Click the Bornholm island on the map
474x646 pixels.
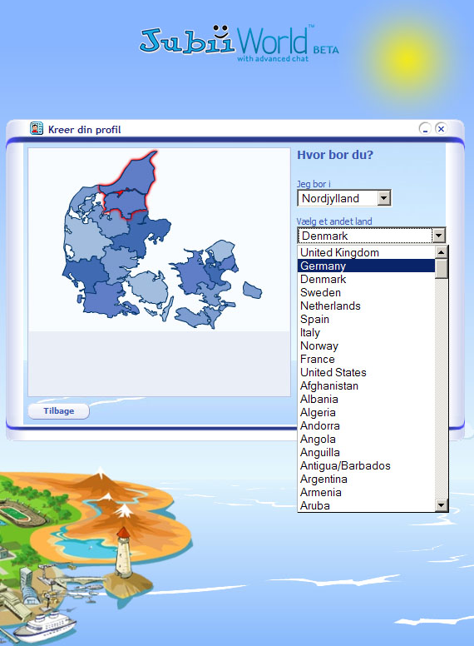click(252, 290)
